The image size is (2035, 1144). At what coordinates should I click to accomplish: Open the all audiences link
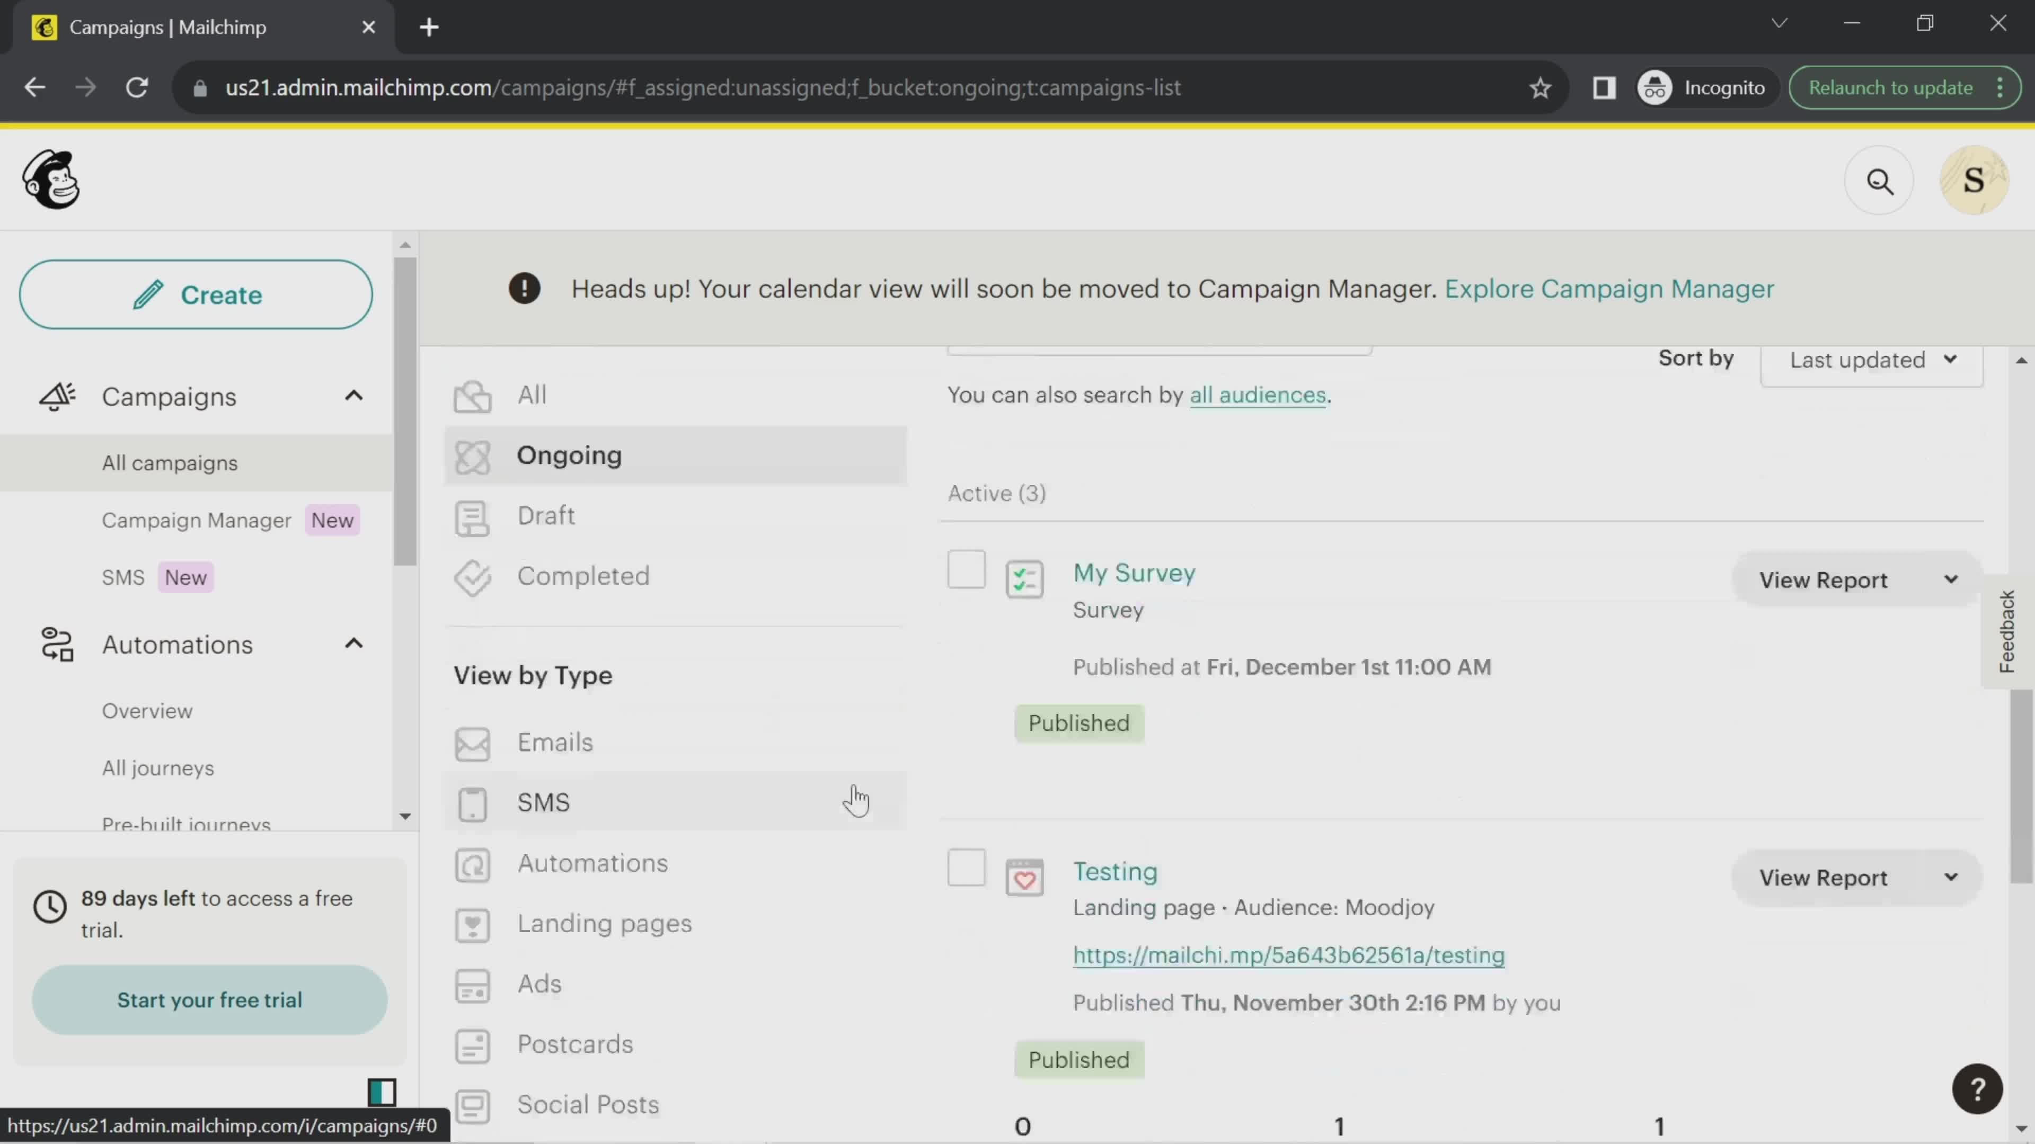tap(1258, 395)
